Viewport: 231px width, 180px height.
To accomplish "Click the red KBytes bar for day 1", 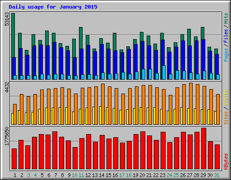I will 14,159.
